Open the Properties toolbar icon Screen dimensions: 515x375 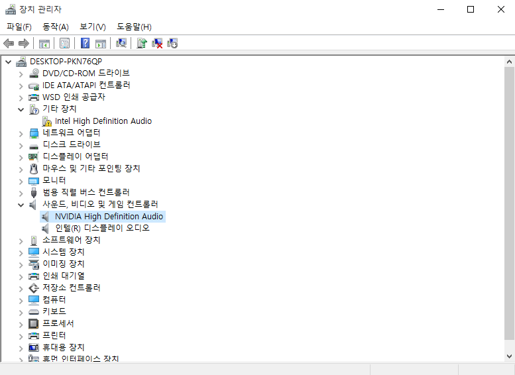64,43
